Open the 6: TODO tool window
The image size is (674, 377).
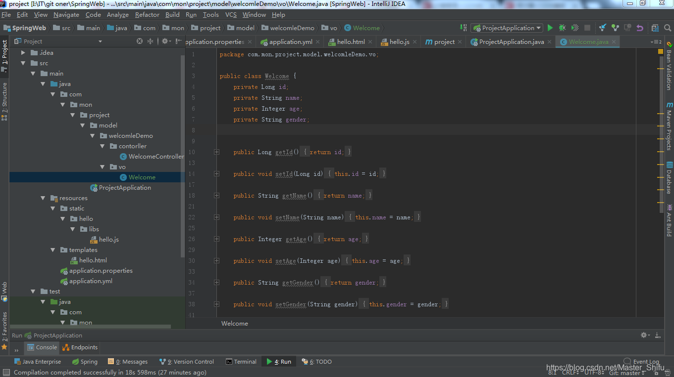(317, 362)
